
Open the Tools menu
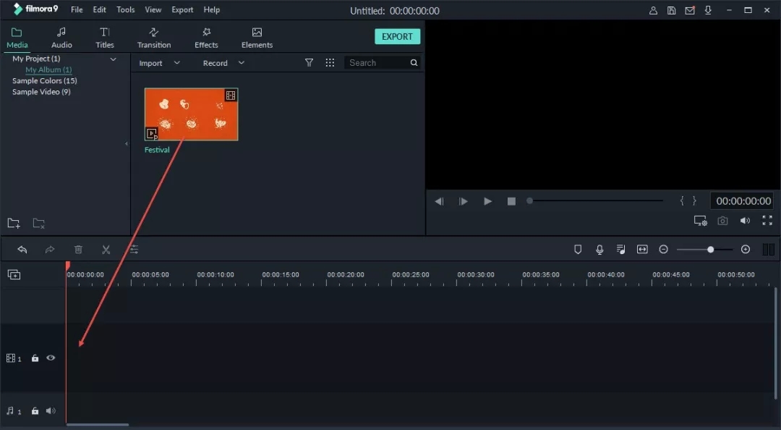point(125,10)
